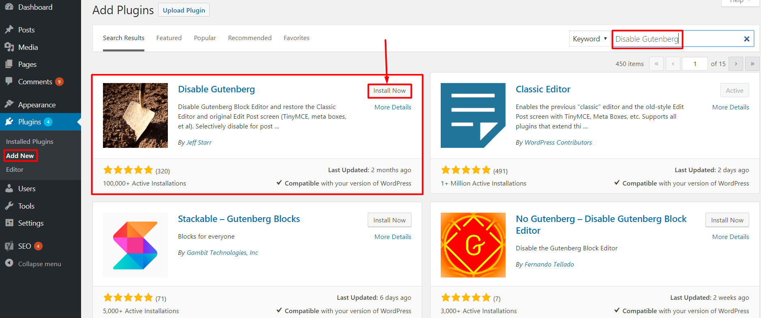Click Active button on Classic Editor
The image size is (761, 318).
point(735,90)
